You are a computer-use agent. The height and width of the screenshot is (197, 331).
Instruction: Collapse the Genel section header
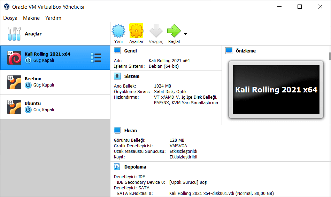coord(130,51)
